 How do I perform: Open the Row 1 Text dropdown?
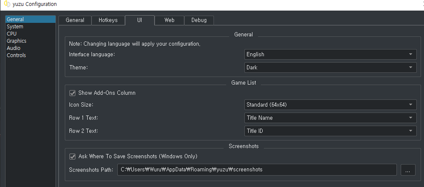(x=330, y=118)
